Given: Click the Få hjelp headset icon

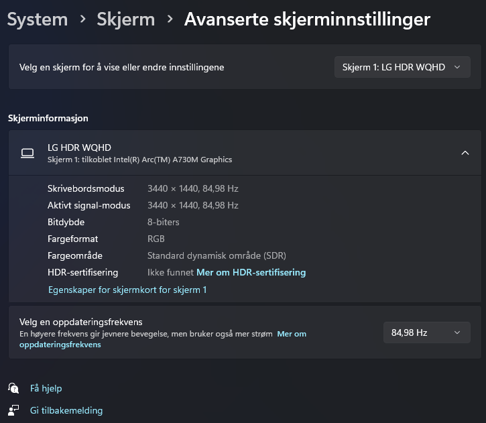Looking at the screenshot, I should [13, 388].
